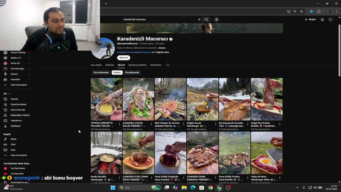Switch to the Videolar tab
The image size is (341, 192).
[x=110, y=65]
